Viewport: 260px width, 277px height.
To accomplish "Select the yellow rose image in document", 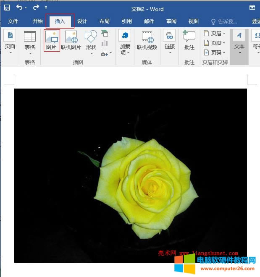I will coord(130,175).
